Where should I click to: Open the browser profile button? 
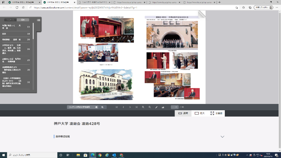click(264, 8)
